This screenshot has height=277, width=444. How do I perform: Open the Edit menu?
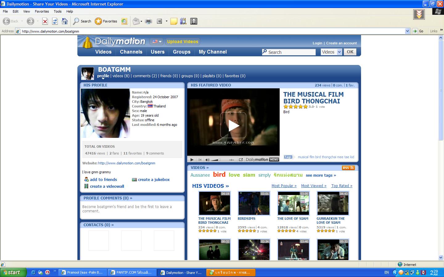15,11
